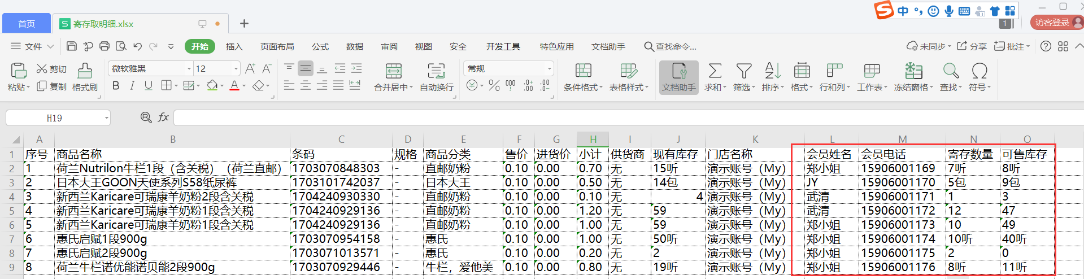The width and height of the screenshot is (1084, 279).
Task: Click Conditional Formatting (条件格式) icon
Action: 584,71
